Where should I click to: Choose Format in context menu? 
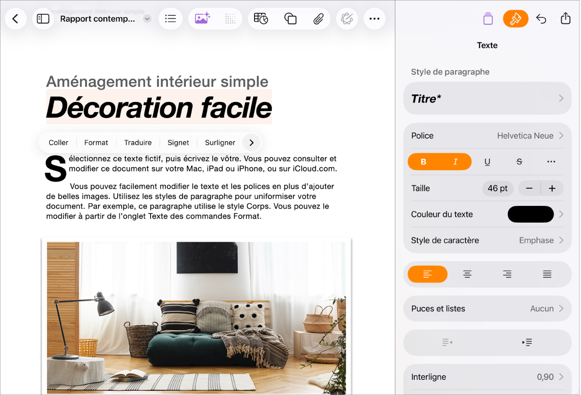point(96,142)
